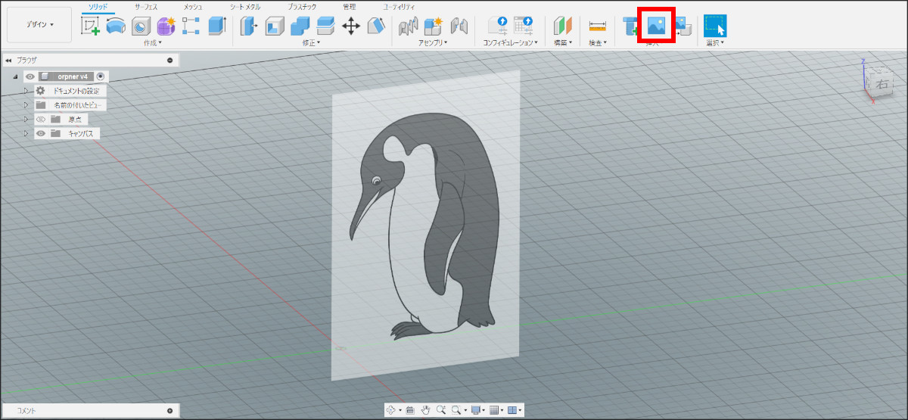908x420 pixels.
Task: Expand the キャンバス tree folder
Action: coord(26,133)
